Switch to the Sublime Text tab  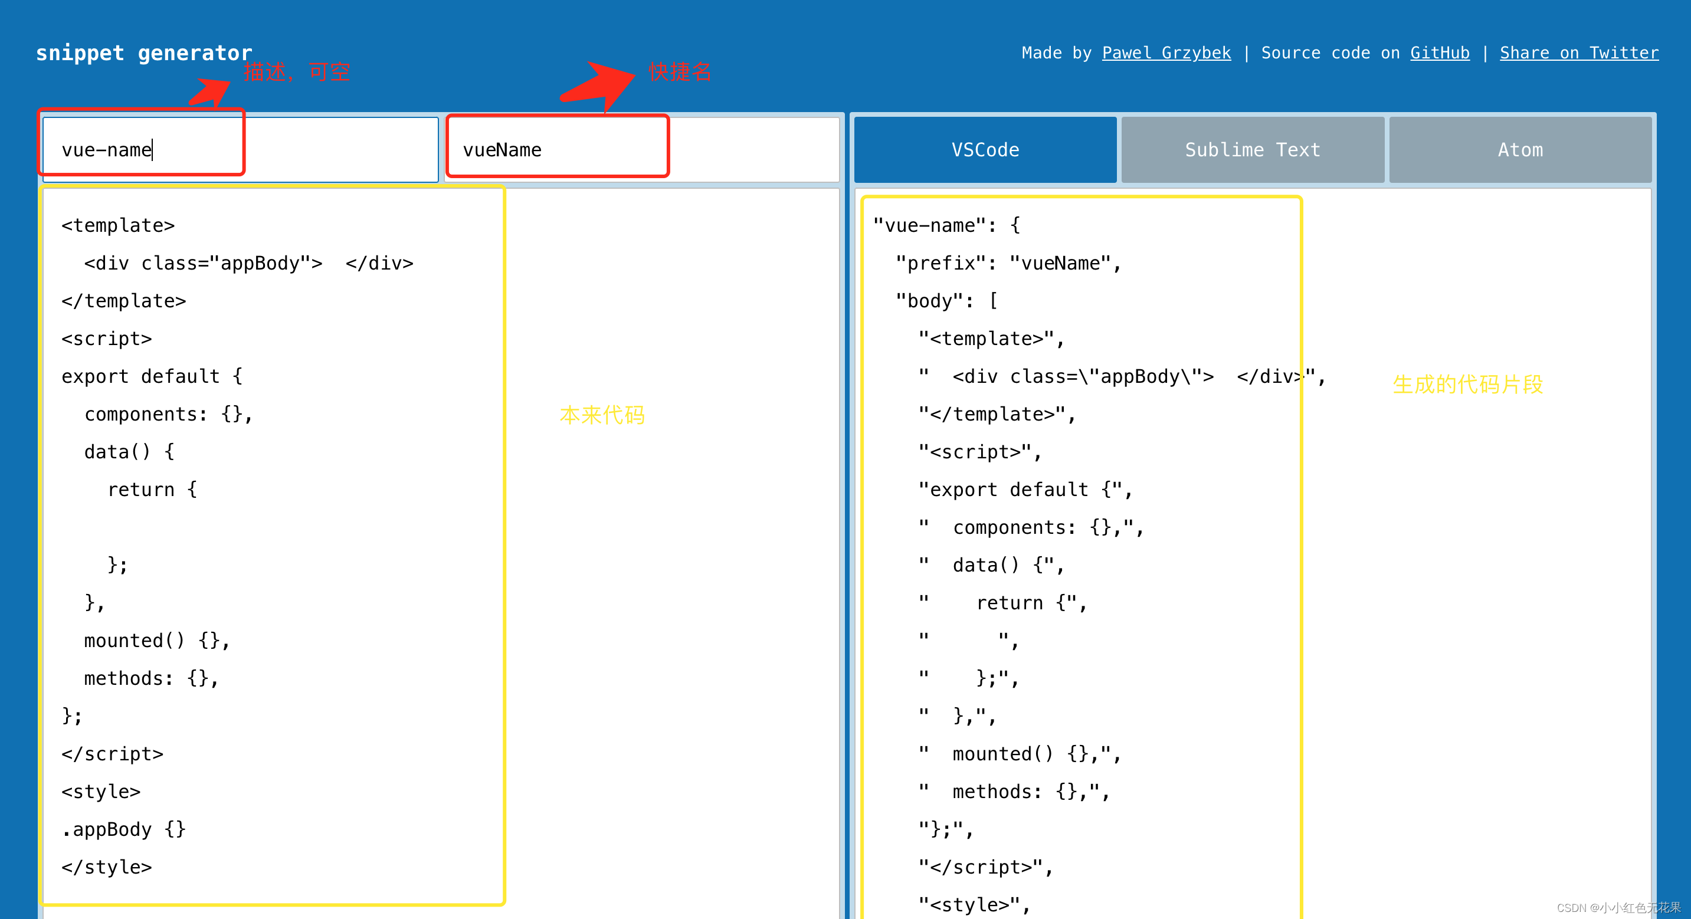(x=1253, y=150)
